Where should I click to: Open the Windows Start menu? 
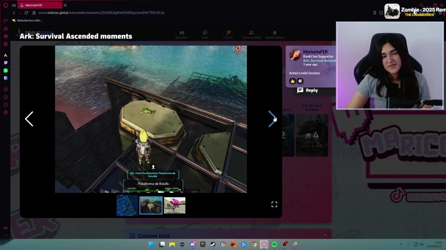click(x=152, y=244)
